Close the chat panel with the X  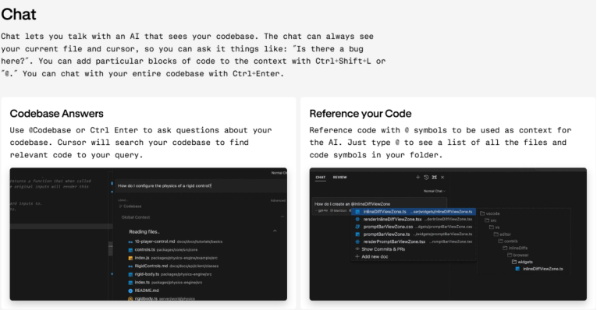coord(442,177)
